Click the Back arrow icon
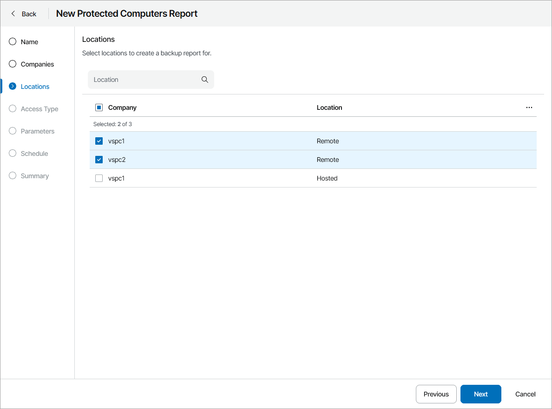Viewport: 552px width, 409px height. (x=13, y=14)
